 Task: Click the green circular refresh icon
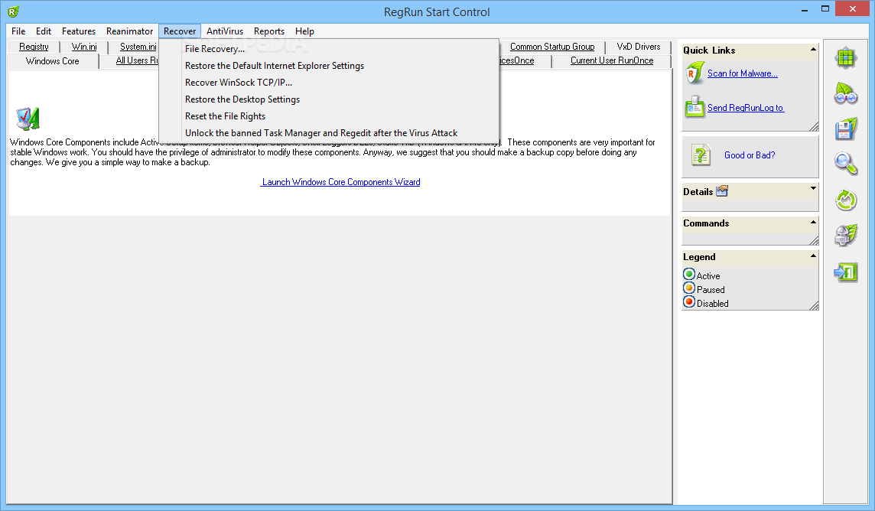point(846,200)
